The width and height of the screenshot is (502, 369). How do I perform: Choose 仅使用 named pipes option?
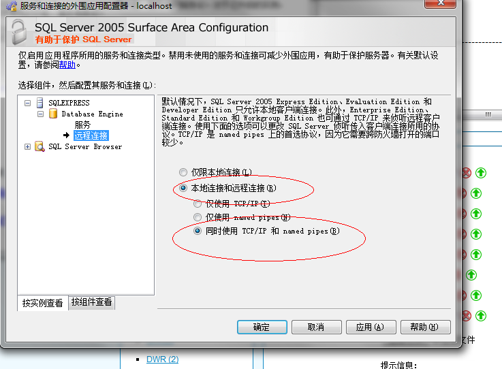point(198,217)
